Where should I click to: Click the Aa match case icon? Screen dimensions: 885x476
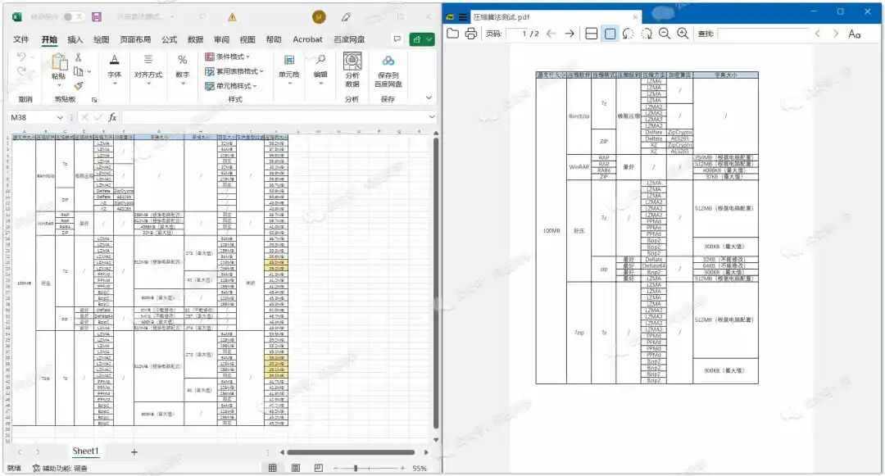coord(855,34)
